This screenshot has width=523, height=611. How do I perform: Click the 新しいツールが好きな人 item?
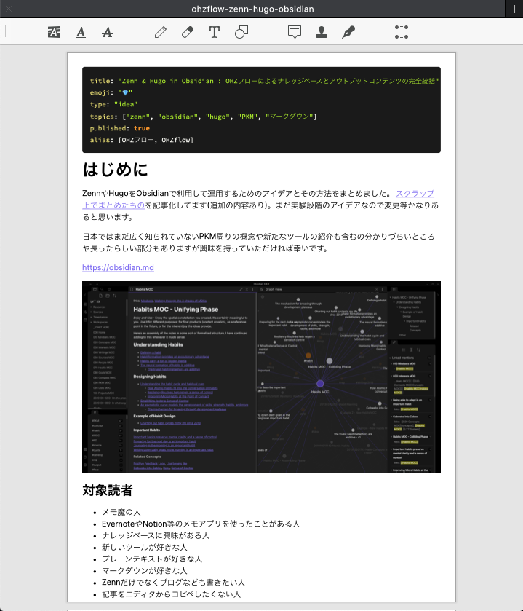pos(145,547)
